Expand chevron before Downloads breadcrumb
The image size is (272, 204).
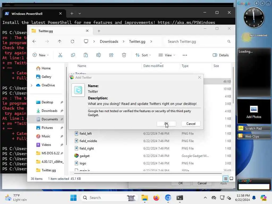click(94, 41)
